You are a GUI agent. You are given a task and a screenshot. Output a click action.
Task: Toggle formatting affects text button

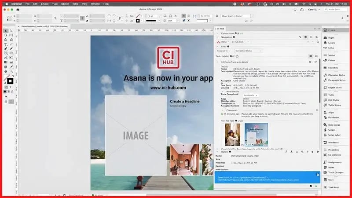(x=11, y=87)
